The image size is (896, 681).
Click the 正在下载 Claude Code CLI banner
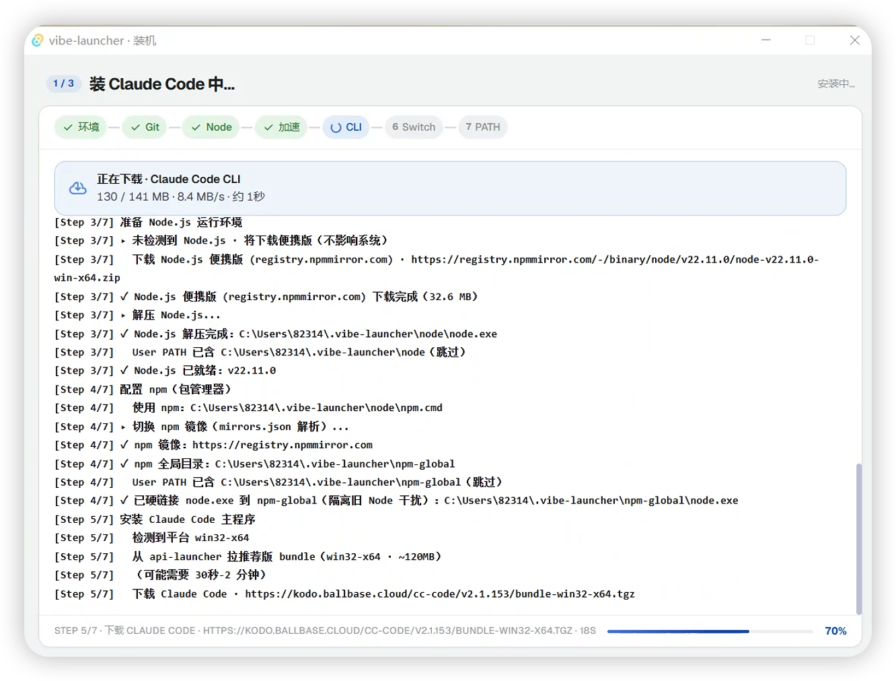[450, 188]
